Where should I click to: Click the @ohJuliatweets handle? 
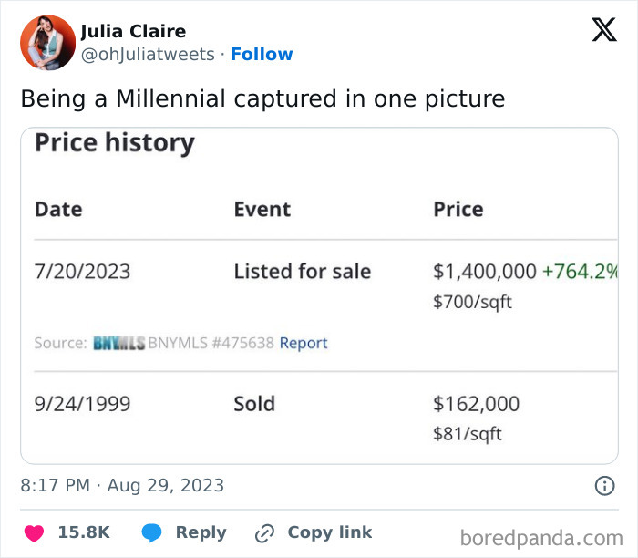[x=148, y=54]
